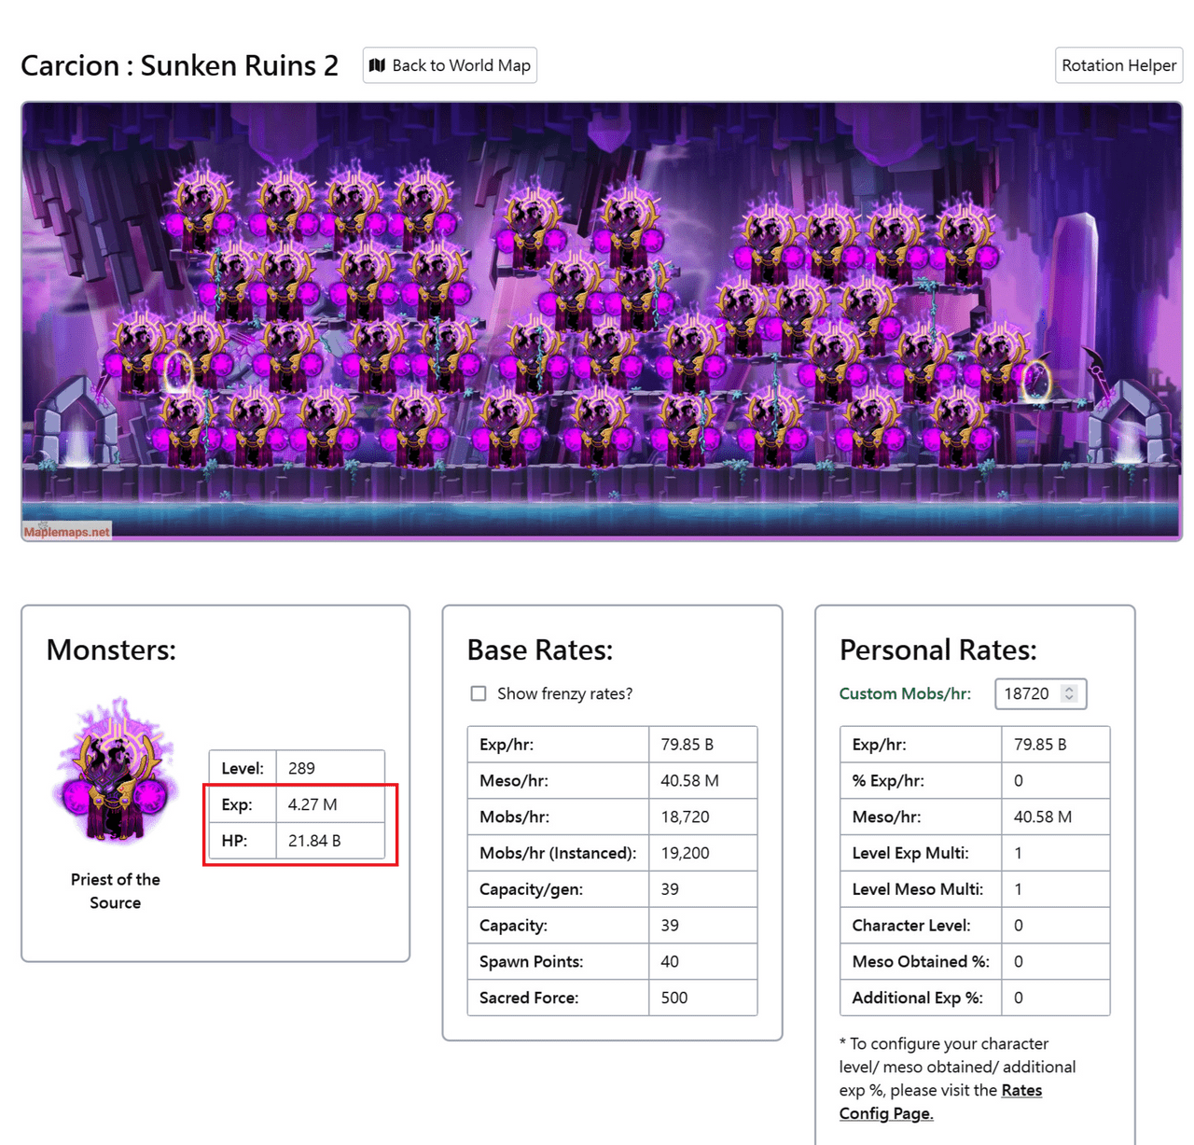This screenshot has height=1145, width=1194.
Task: Decrease Custom Mobs/hr with the down arrow
Action: 1069,699
